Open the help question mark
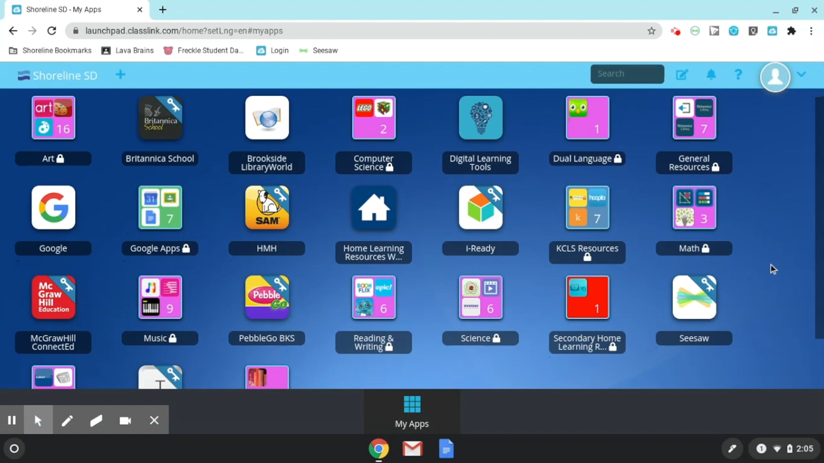The image size is (824, 463). tap(738, 74)
